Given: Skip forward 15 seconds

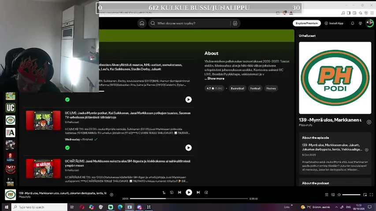Looking at the screenshot, I should pos(206,193).
